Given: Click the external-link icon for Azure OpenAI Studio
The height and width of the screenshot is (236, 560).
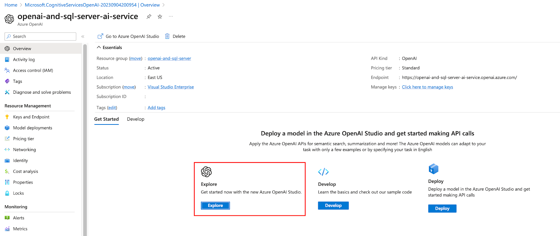Looking at the screenshot, I should tap(100, 36).
